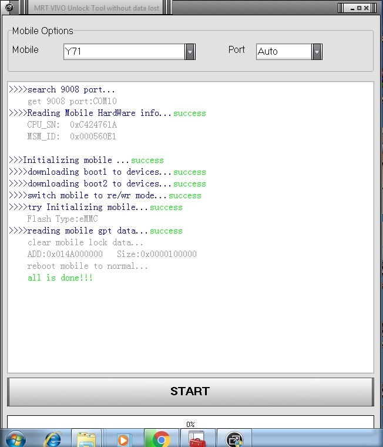Viewport: 383px width, 447px height.
Task: Select the 'get 9008 port:COM10' log line
Action: pyautogui.click(x=72, y=101)
